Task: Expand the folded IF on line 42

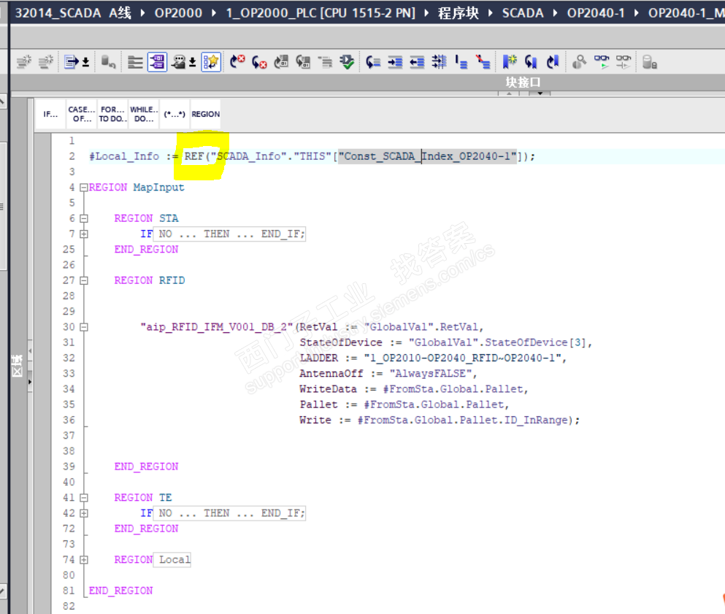Action: coord(84,513)
